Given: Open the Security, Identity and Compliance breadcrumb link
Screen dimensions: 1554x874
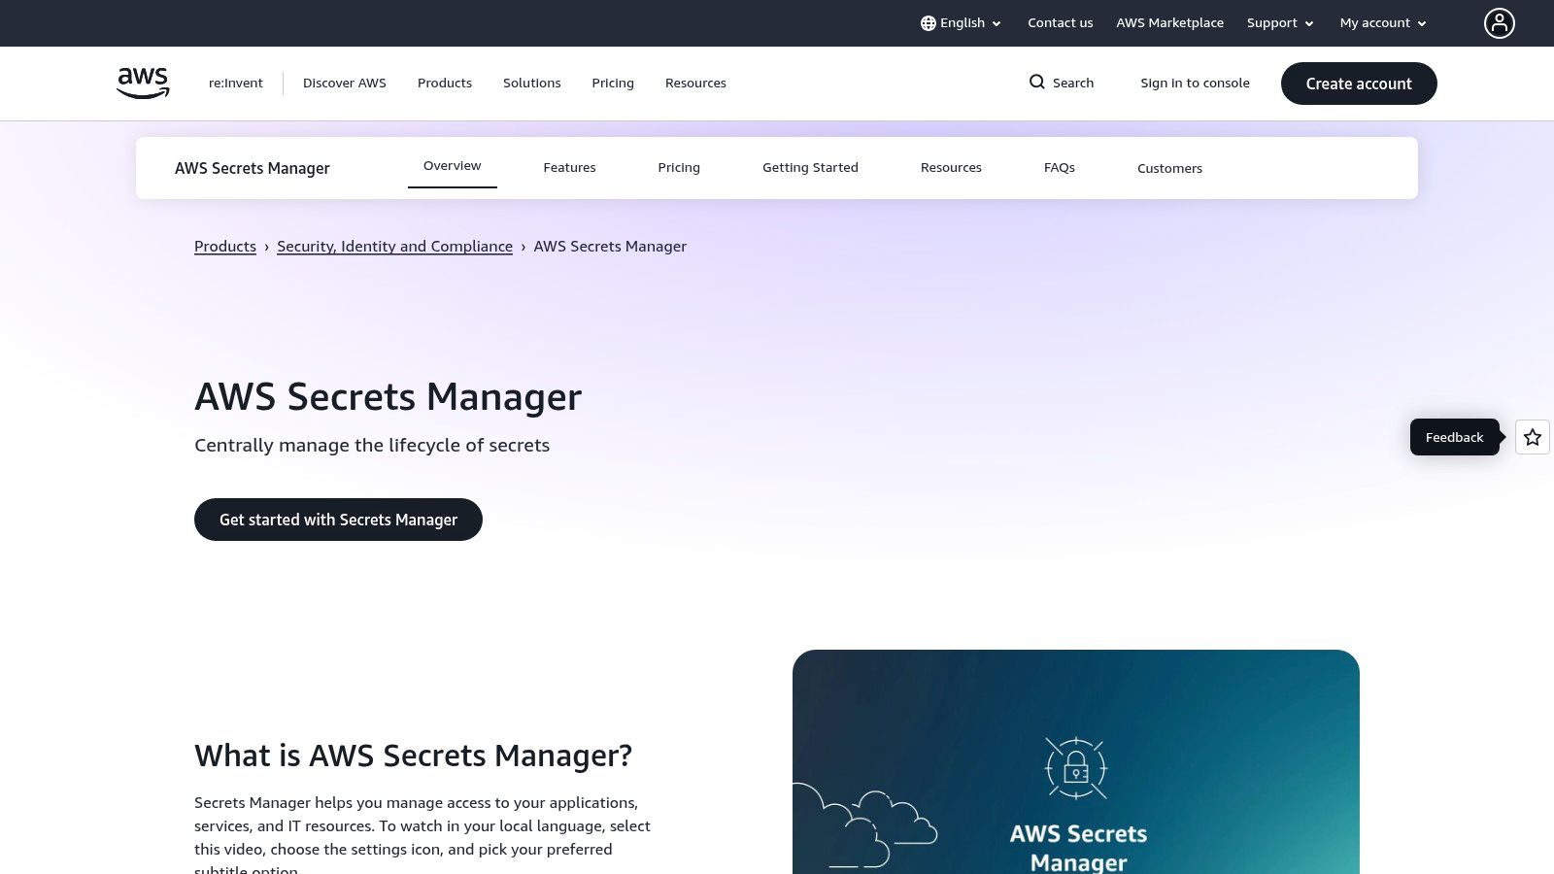Looking at the screenshot, I should pyautogui.click(x=394, y=246).
